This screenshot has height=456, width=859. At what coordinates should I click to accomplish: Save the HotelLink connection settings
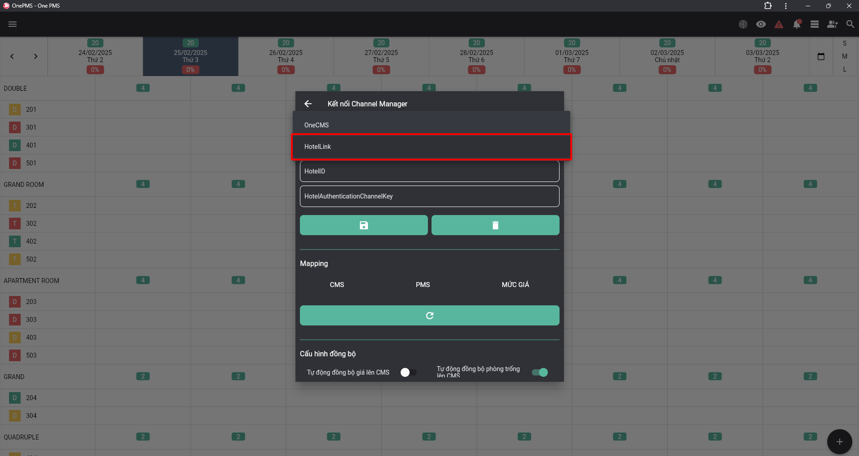[363, 225]
